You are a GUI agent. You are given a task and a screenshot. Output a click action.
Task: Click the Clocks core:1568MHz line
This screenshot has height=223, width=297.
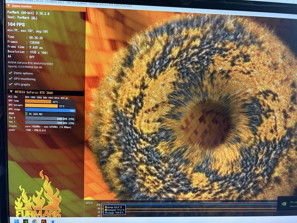point(40,127)
